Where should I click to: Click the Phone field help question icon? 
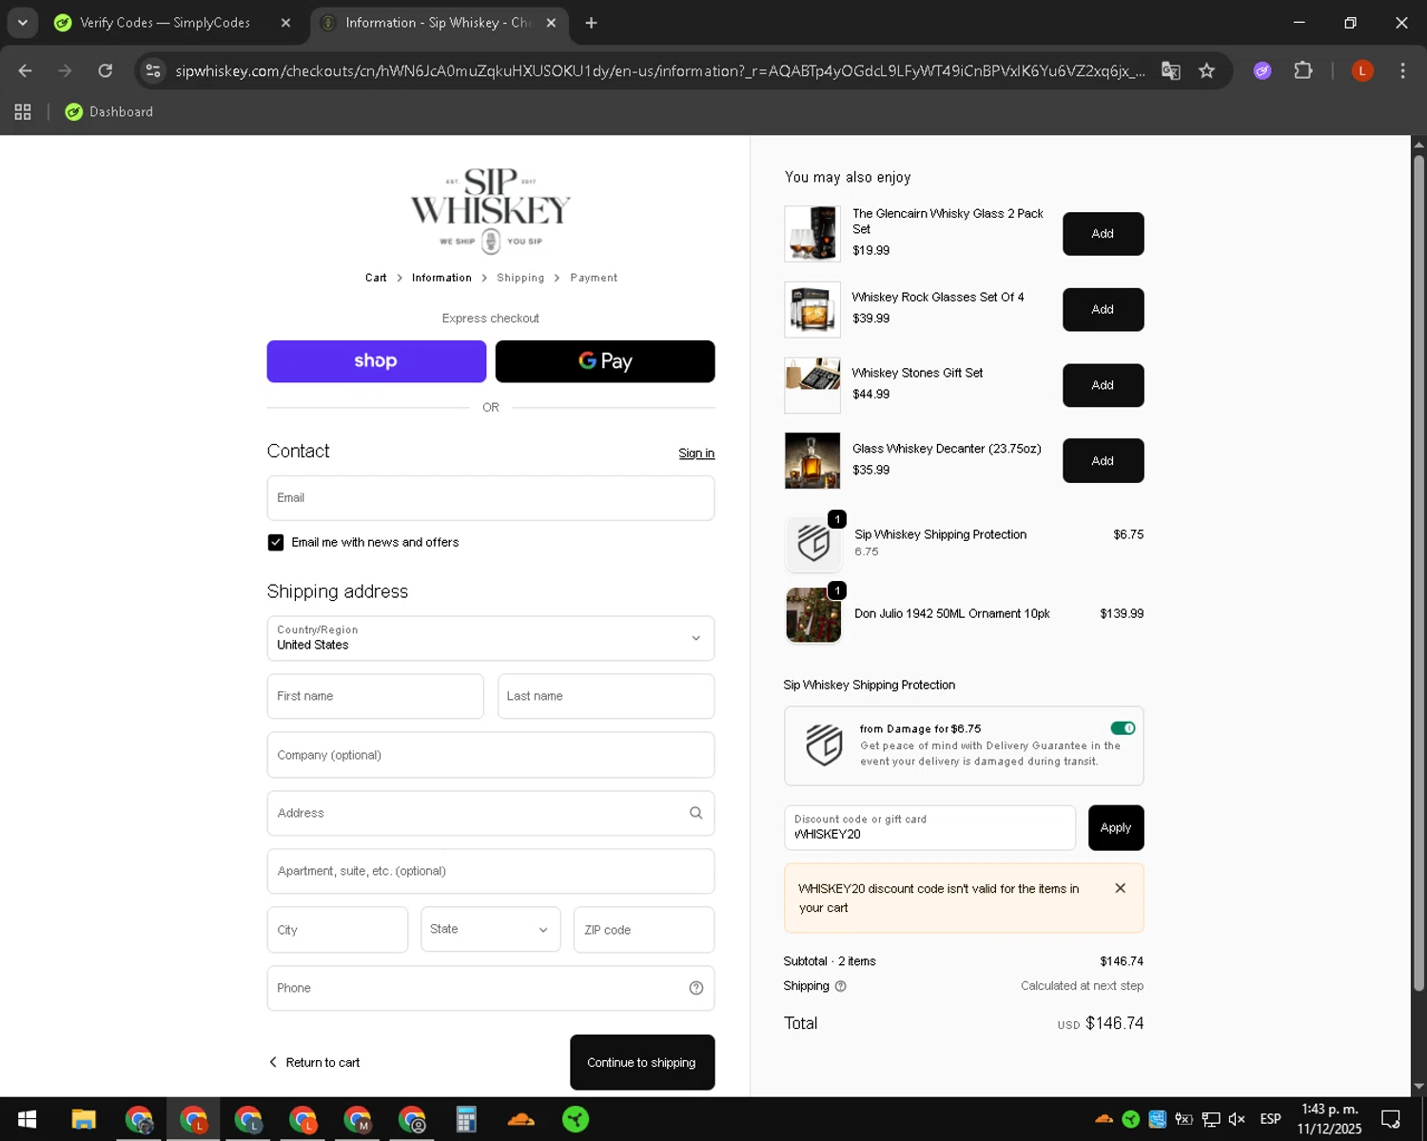(696, 988)
